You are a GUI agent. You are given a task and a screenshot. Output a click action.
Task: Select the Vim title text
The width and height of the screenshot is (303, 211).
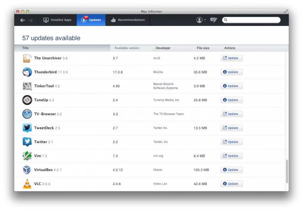(37, 156)
